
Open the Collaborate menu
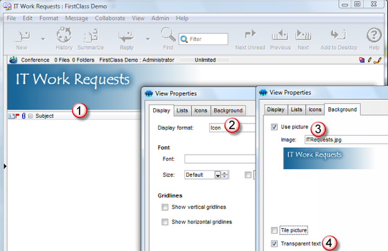(110, 18)
